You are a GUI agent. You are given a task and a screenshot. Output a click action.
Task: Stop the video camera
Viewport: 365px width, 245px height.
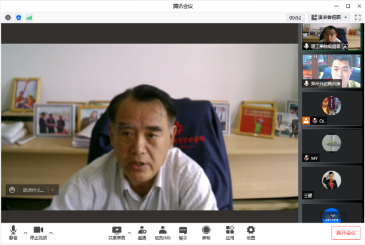tap(38, 233)
